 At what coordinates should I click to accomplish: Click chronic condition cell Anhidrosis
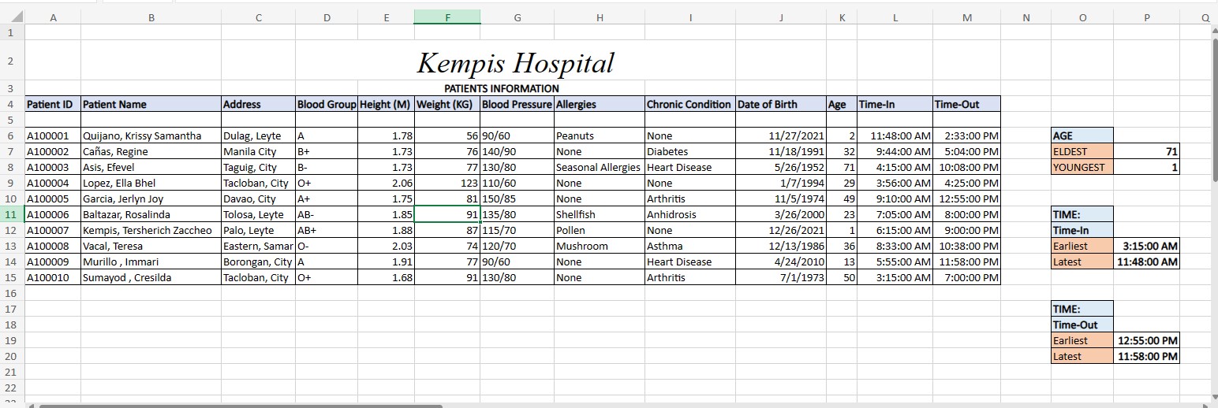point(689,214)
